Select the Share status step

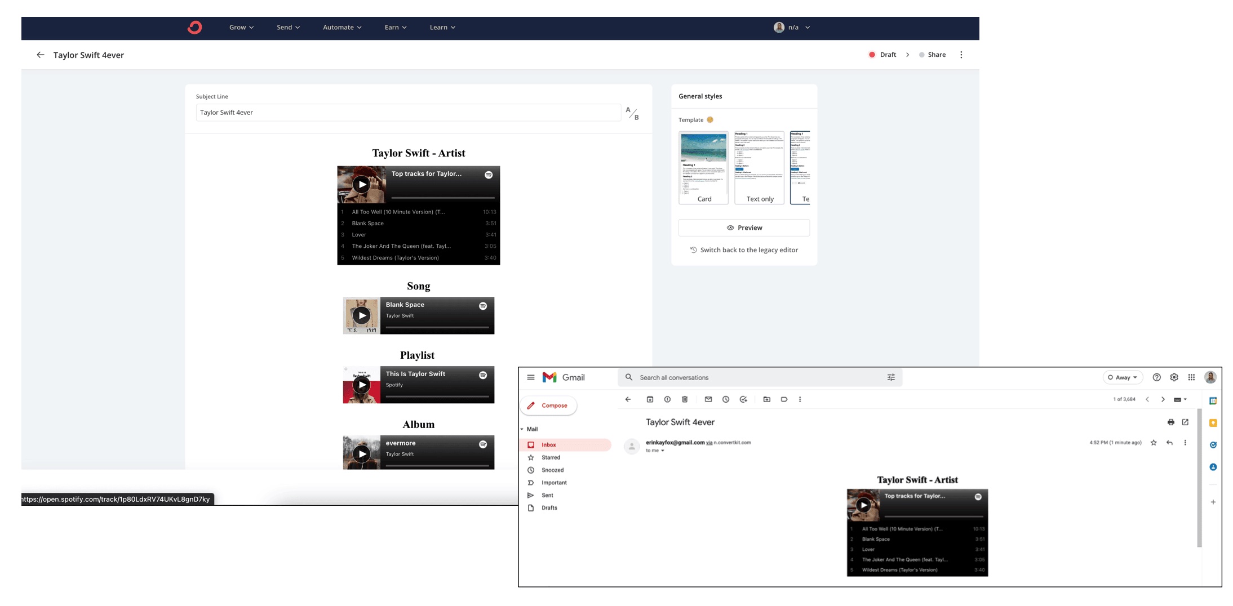[932, 55]
